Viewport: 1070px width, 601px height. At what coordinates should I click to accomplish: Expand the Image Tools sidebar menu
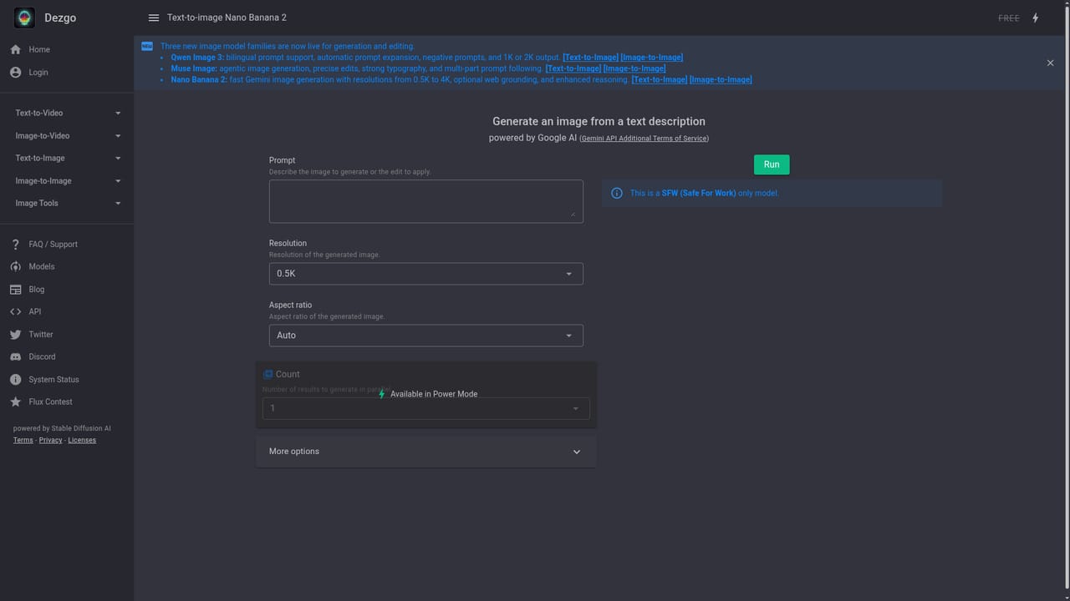click(67, 204)
